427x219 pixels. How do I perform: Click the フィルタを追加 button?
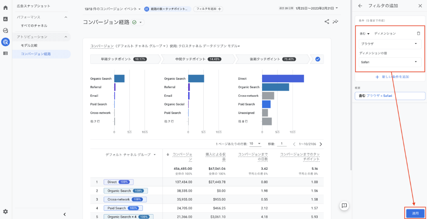point(208,9)
